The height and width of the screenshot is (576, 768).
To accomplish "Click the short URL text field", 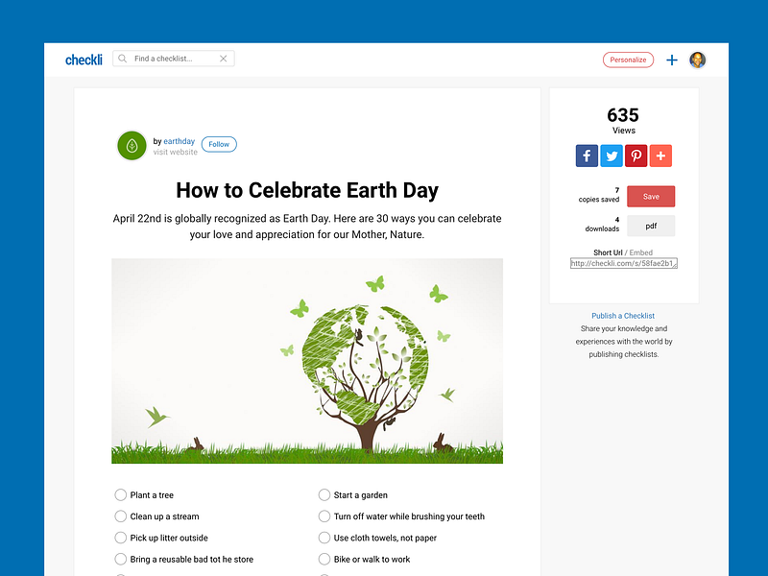I will [x=624, y=263].
